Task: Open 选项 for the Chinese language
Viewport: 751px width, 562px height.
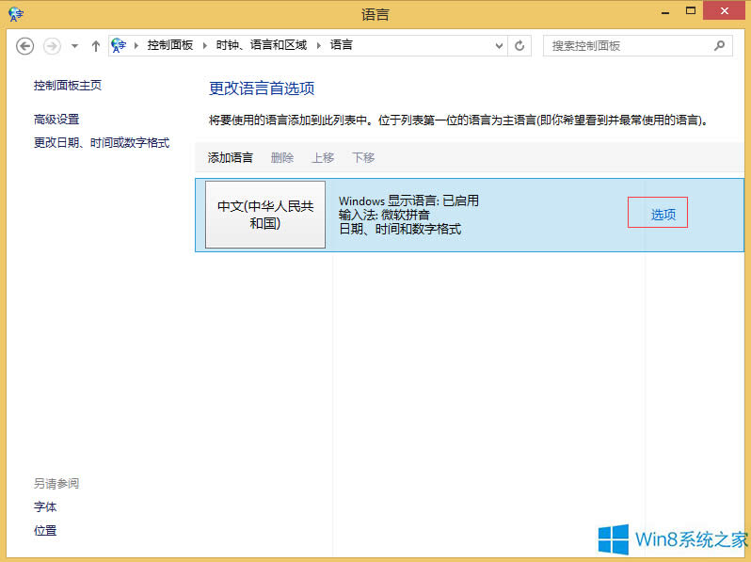Action: coord(663,215)
